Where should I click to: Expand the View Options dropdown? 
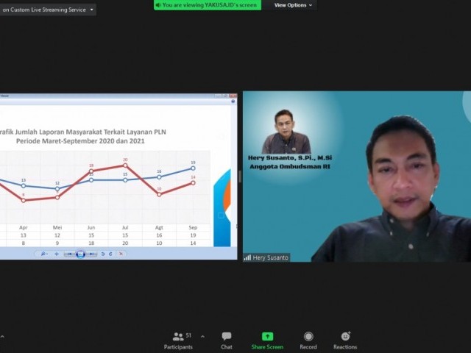(293, 5)
